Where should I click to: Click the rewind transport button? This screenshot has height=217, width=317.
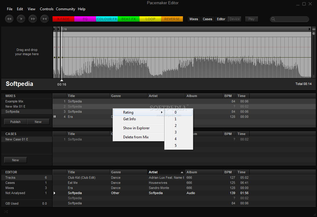9,19
